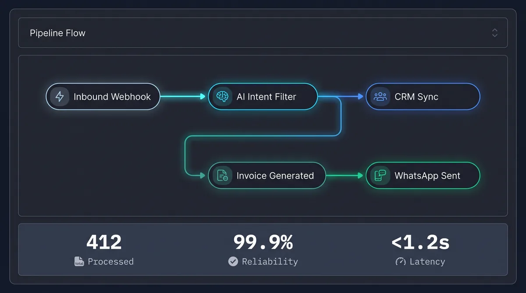Click the 99.9% reliability value

(x=263, y=242)
